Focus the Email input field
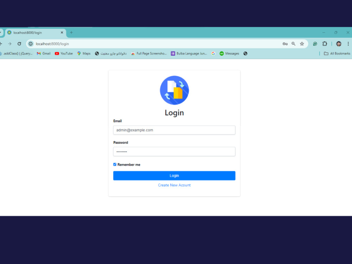 174,130
